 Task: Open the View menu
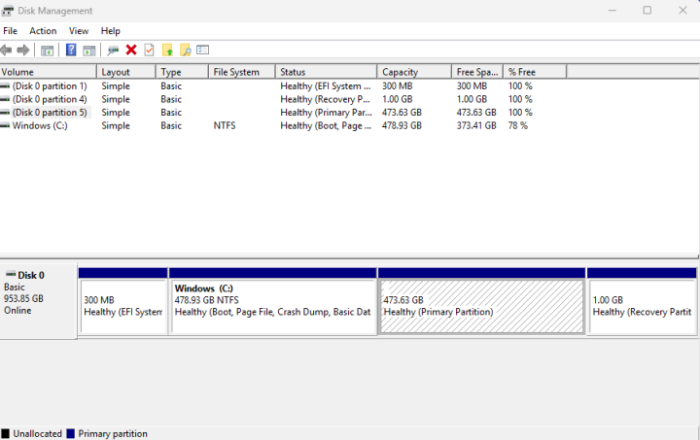pos(79,31)
